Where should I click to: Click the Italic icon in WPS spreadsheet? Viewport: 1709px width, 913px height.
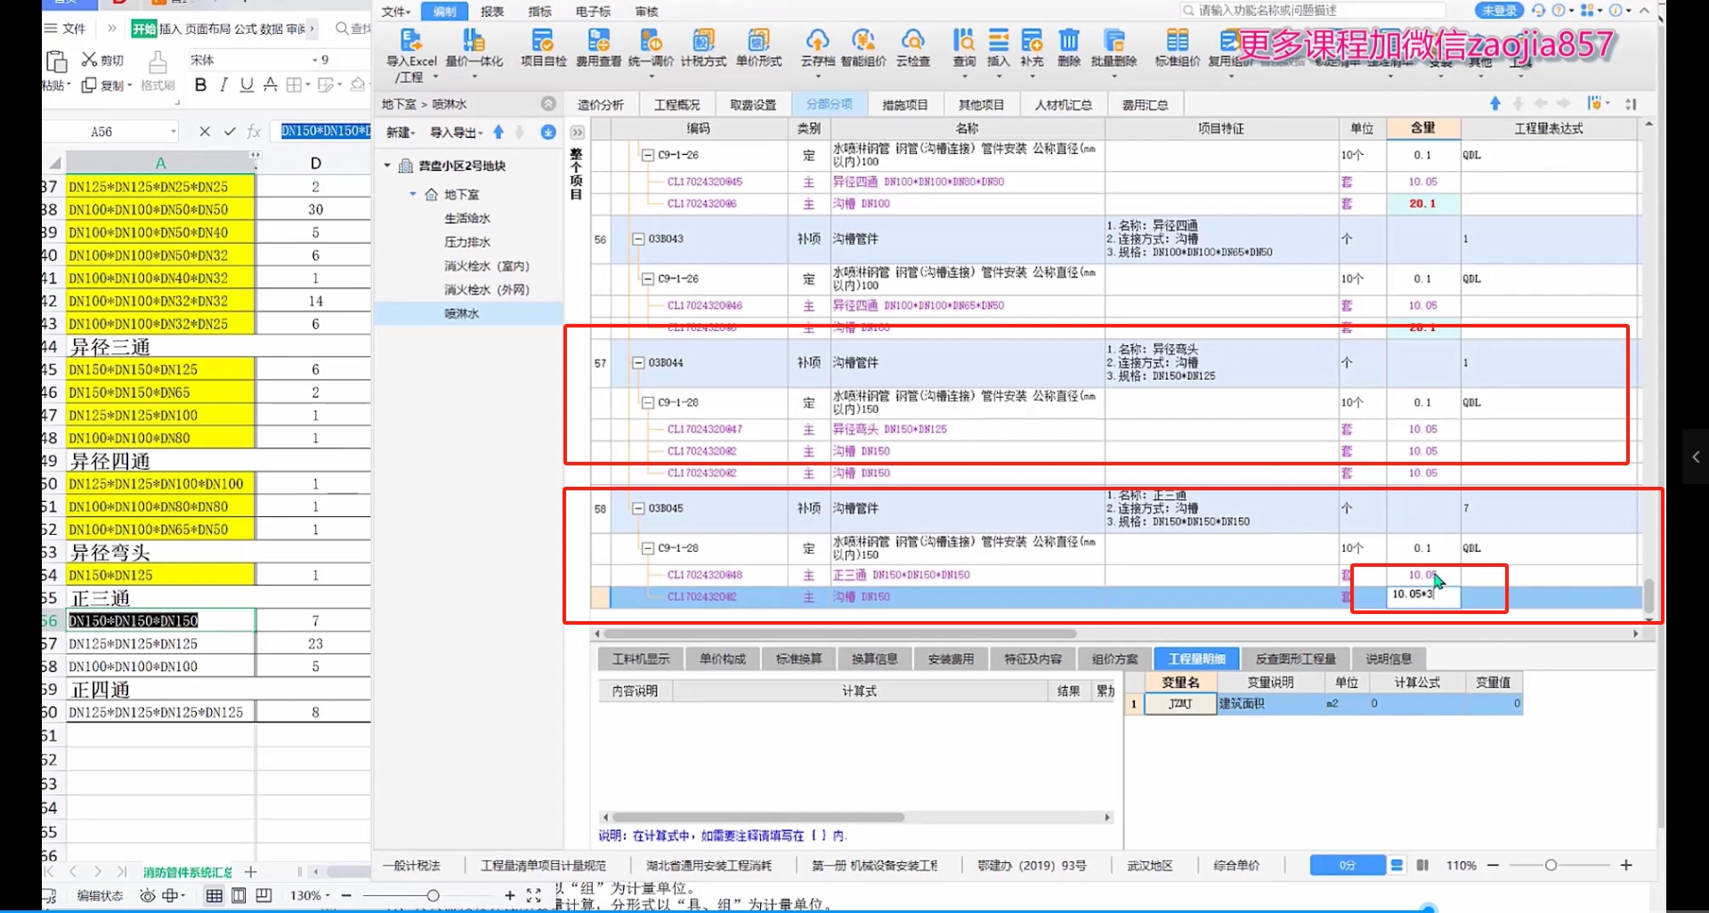pos(223,85)
